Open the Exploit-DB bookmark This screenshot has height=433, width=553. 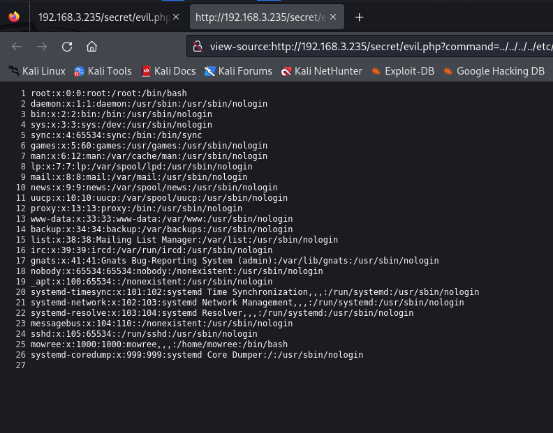[x=403, y=71]
